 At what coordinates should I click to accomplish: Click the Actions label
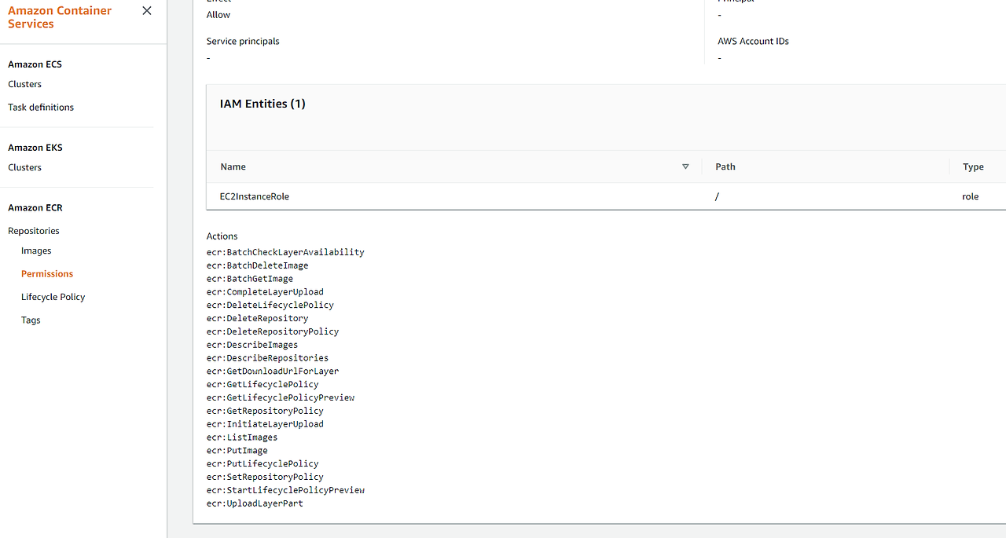222,236
